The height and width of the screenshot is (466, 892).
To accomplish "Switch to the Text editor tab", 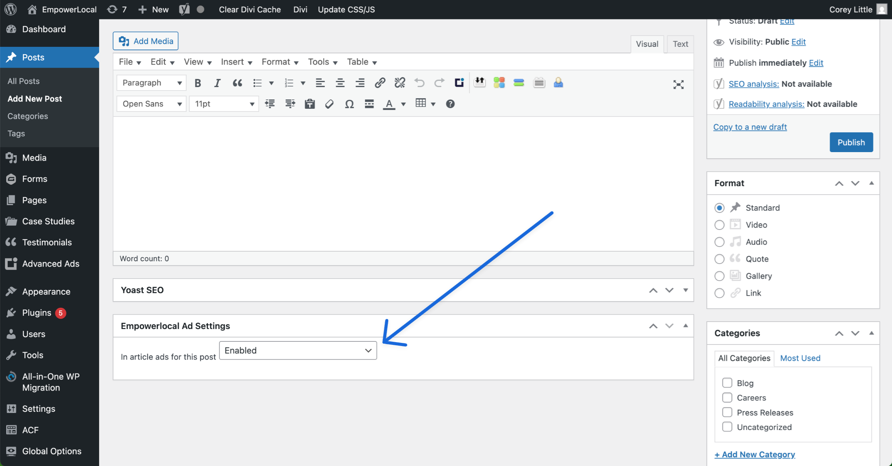I will [x=680, y=44].
